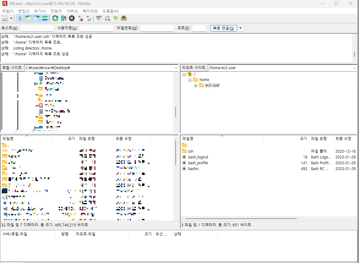The height and width of the screenshot is (263, 359).
Task: Toggle the message log panel
Action: (x=20, y=18)
